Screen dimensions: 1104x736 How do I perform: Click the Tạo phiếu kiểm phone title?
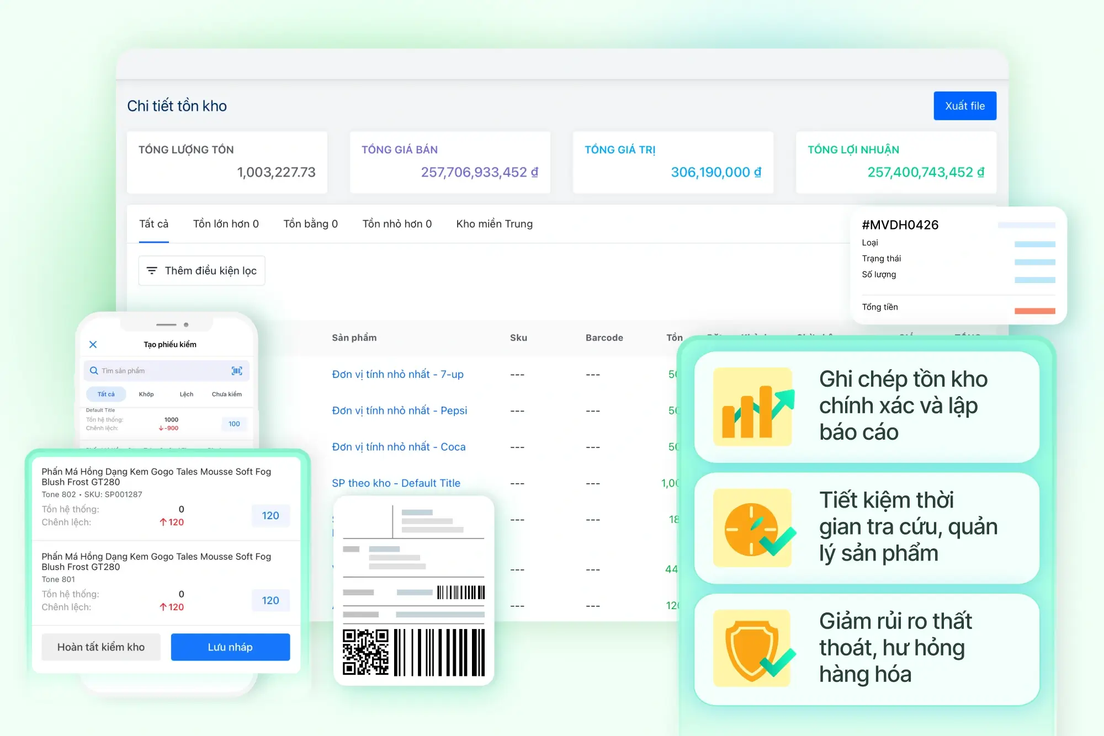point(170,344)
